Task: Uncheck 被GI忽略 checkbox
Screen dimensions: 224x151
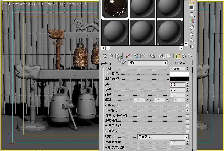Action: point(187,110)
